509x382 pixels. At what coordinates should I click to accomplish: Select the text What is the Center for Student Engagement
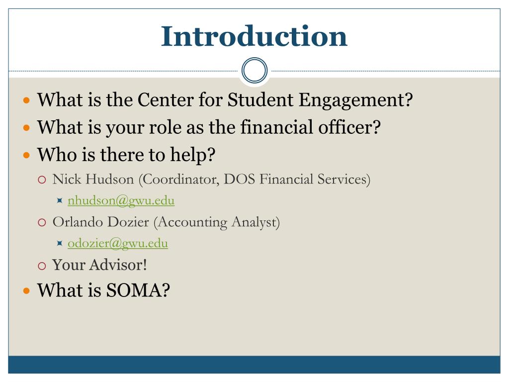point(225,99)
